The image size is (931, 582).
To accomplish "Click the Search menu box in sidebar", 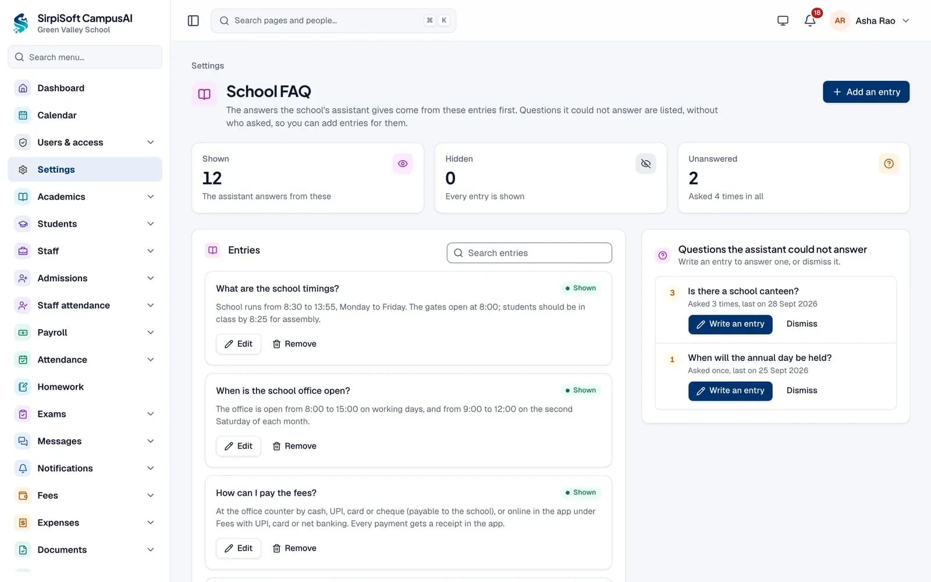I will [85, 57].
